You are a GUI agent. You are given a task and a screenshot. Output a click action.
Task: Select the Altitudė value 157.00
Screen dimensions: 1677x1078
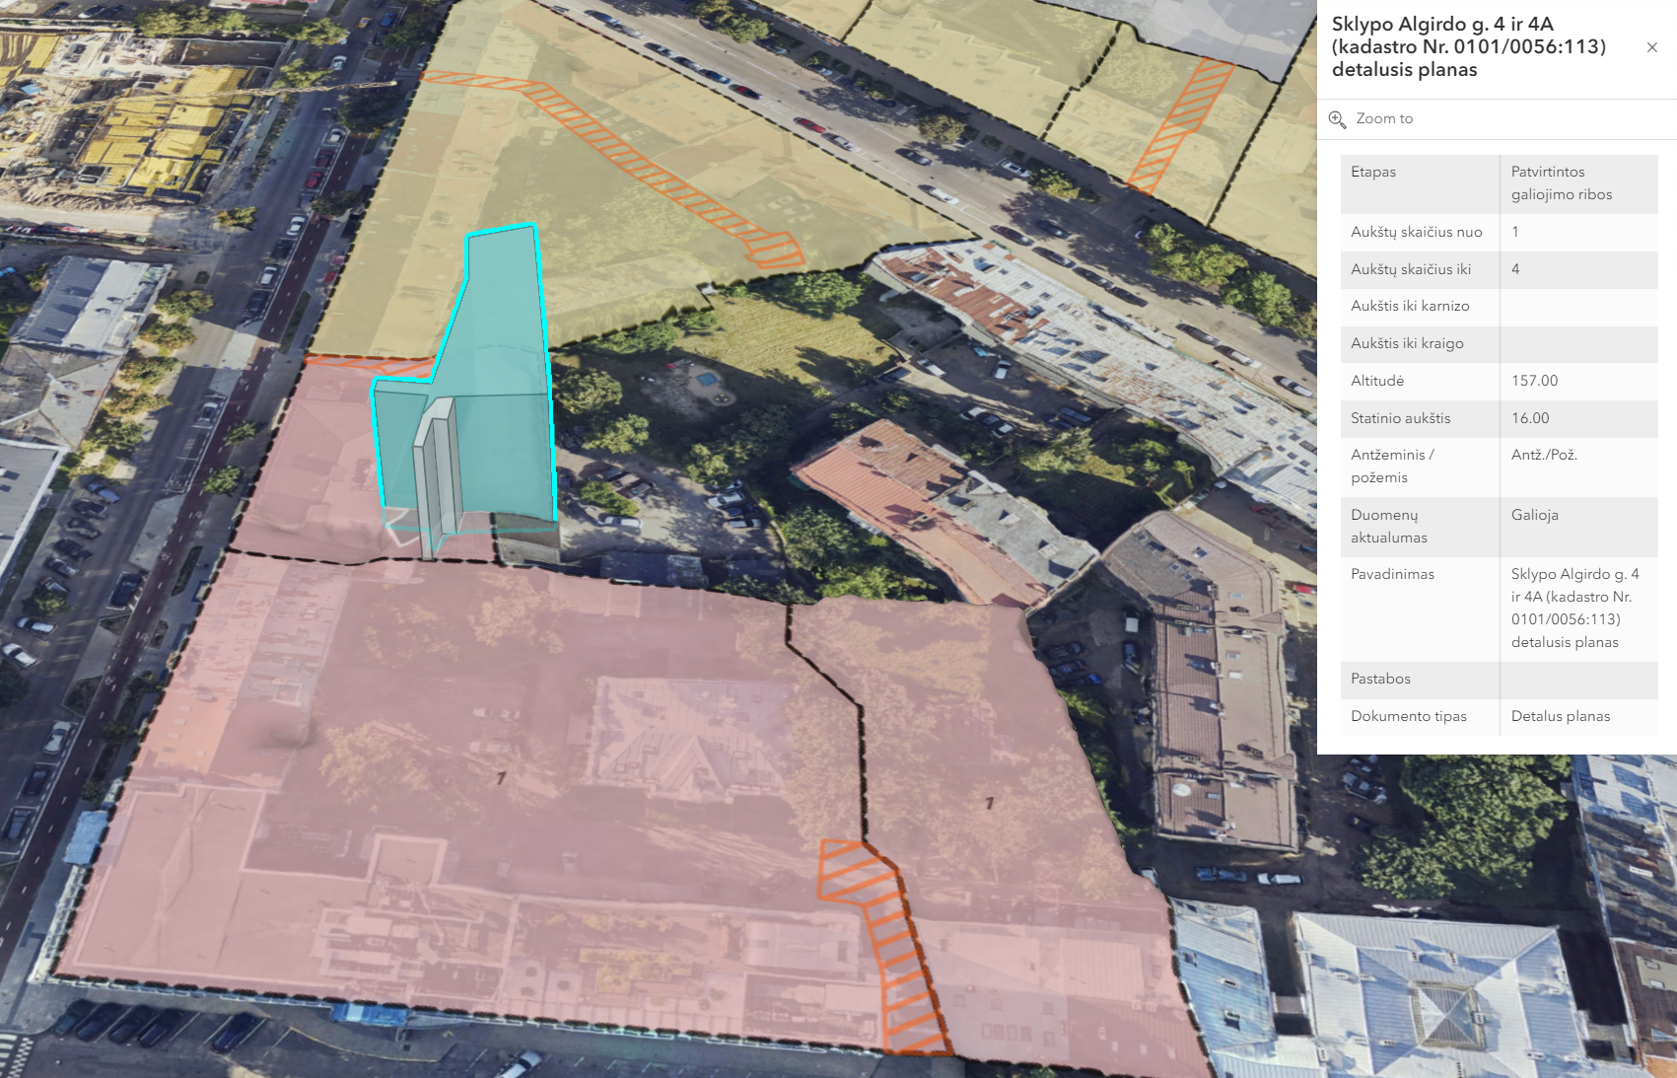tap(1534, 381)
